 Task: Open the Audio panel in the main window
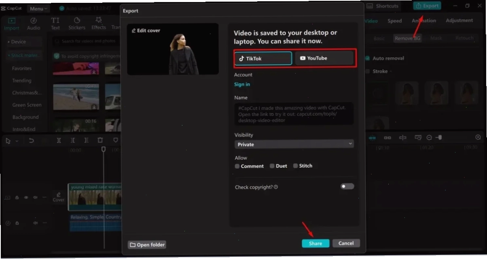pos(34,24)
